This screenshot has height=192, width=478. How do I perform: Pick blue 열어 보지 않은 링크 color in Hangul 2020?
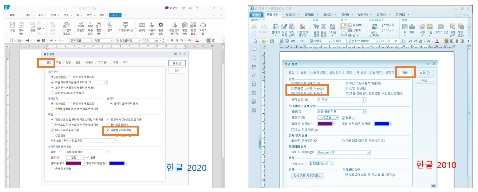point(117,163)
